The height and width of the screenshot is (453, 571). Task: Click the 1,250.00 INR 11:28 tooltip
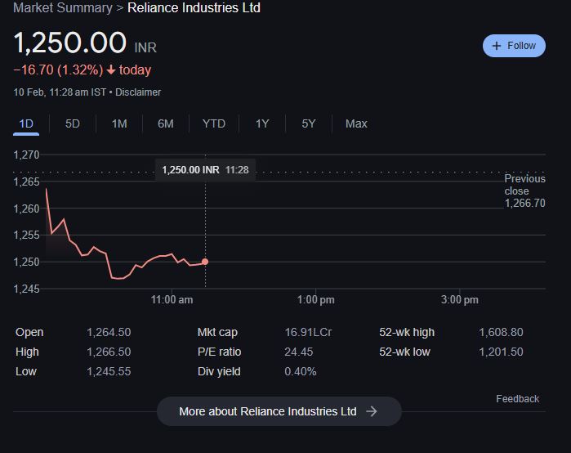(x=205, y=170)
